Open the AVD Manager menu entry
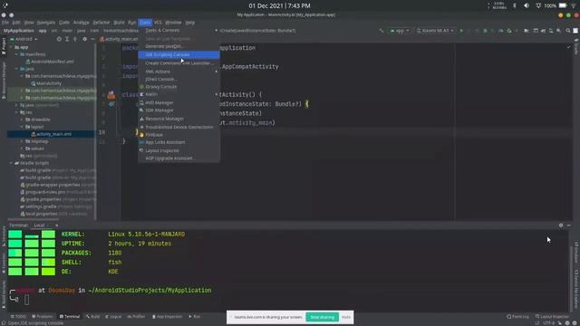This screenshot has width=580, height=326. pos(179,102)
